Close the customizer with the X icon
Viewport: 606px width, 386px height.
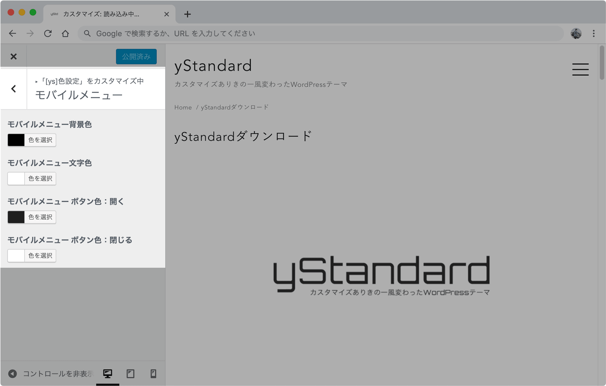pos(14,56)
